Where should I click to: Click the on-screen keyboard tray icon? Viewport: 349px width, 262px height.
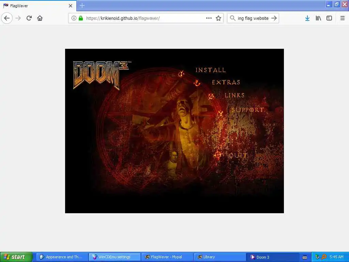305,257
